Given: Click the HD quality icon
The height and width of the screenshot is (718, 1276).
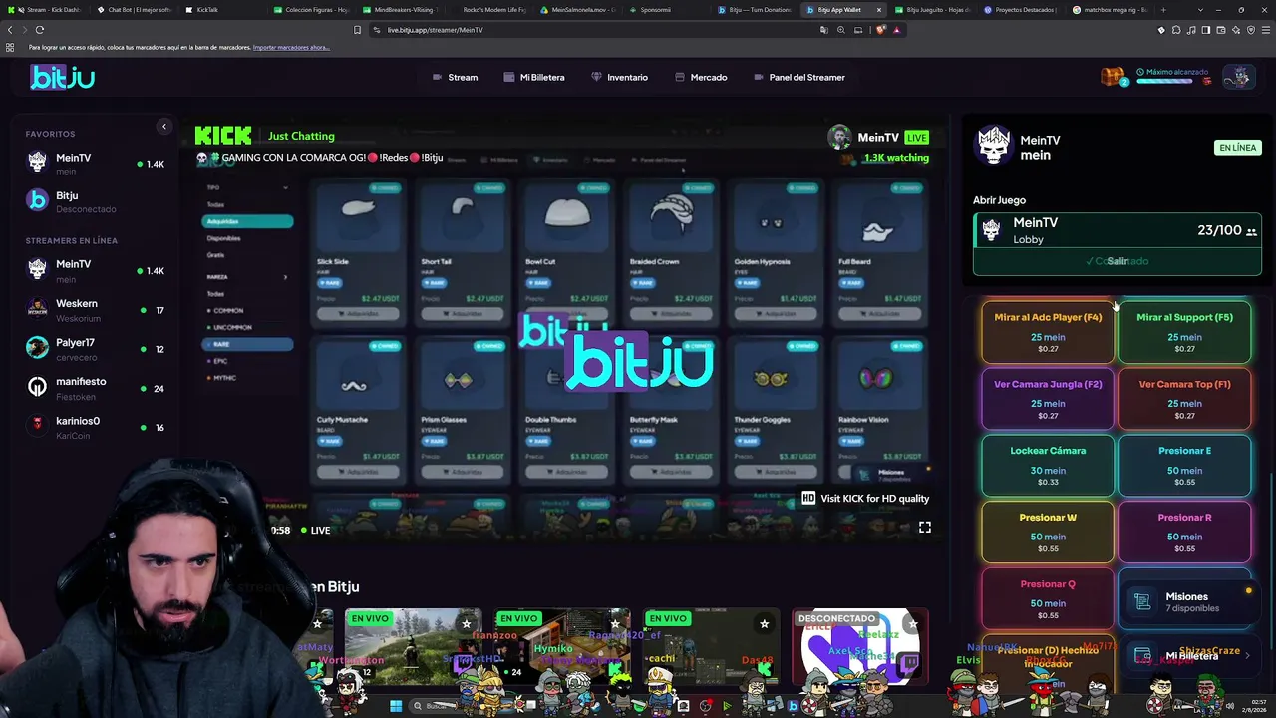Looking at the screenshot, I should point(808,499).
